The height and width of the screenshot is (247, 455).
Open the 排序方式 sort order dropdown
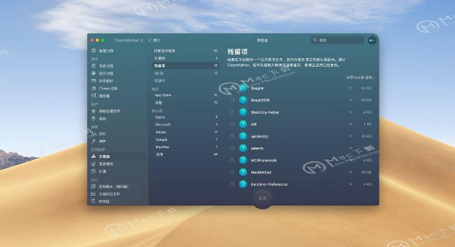[360, 78]
